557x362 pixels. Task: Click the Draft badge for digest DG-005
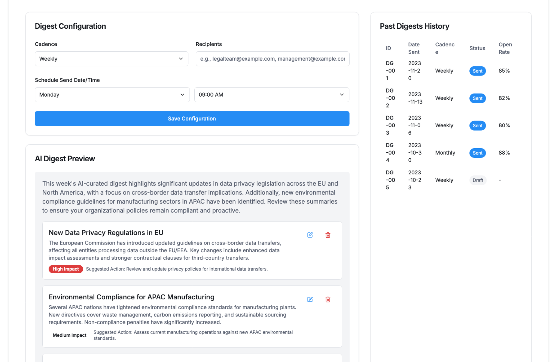[x=478, y=180]
